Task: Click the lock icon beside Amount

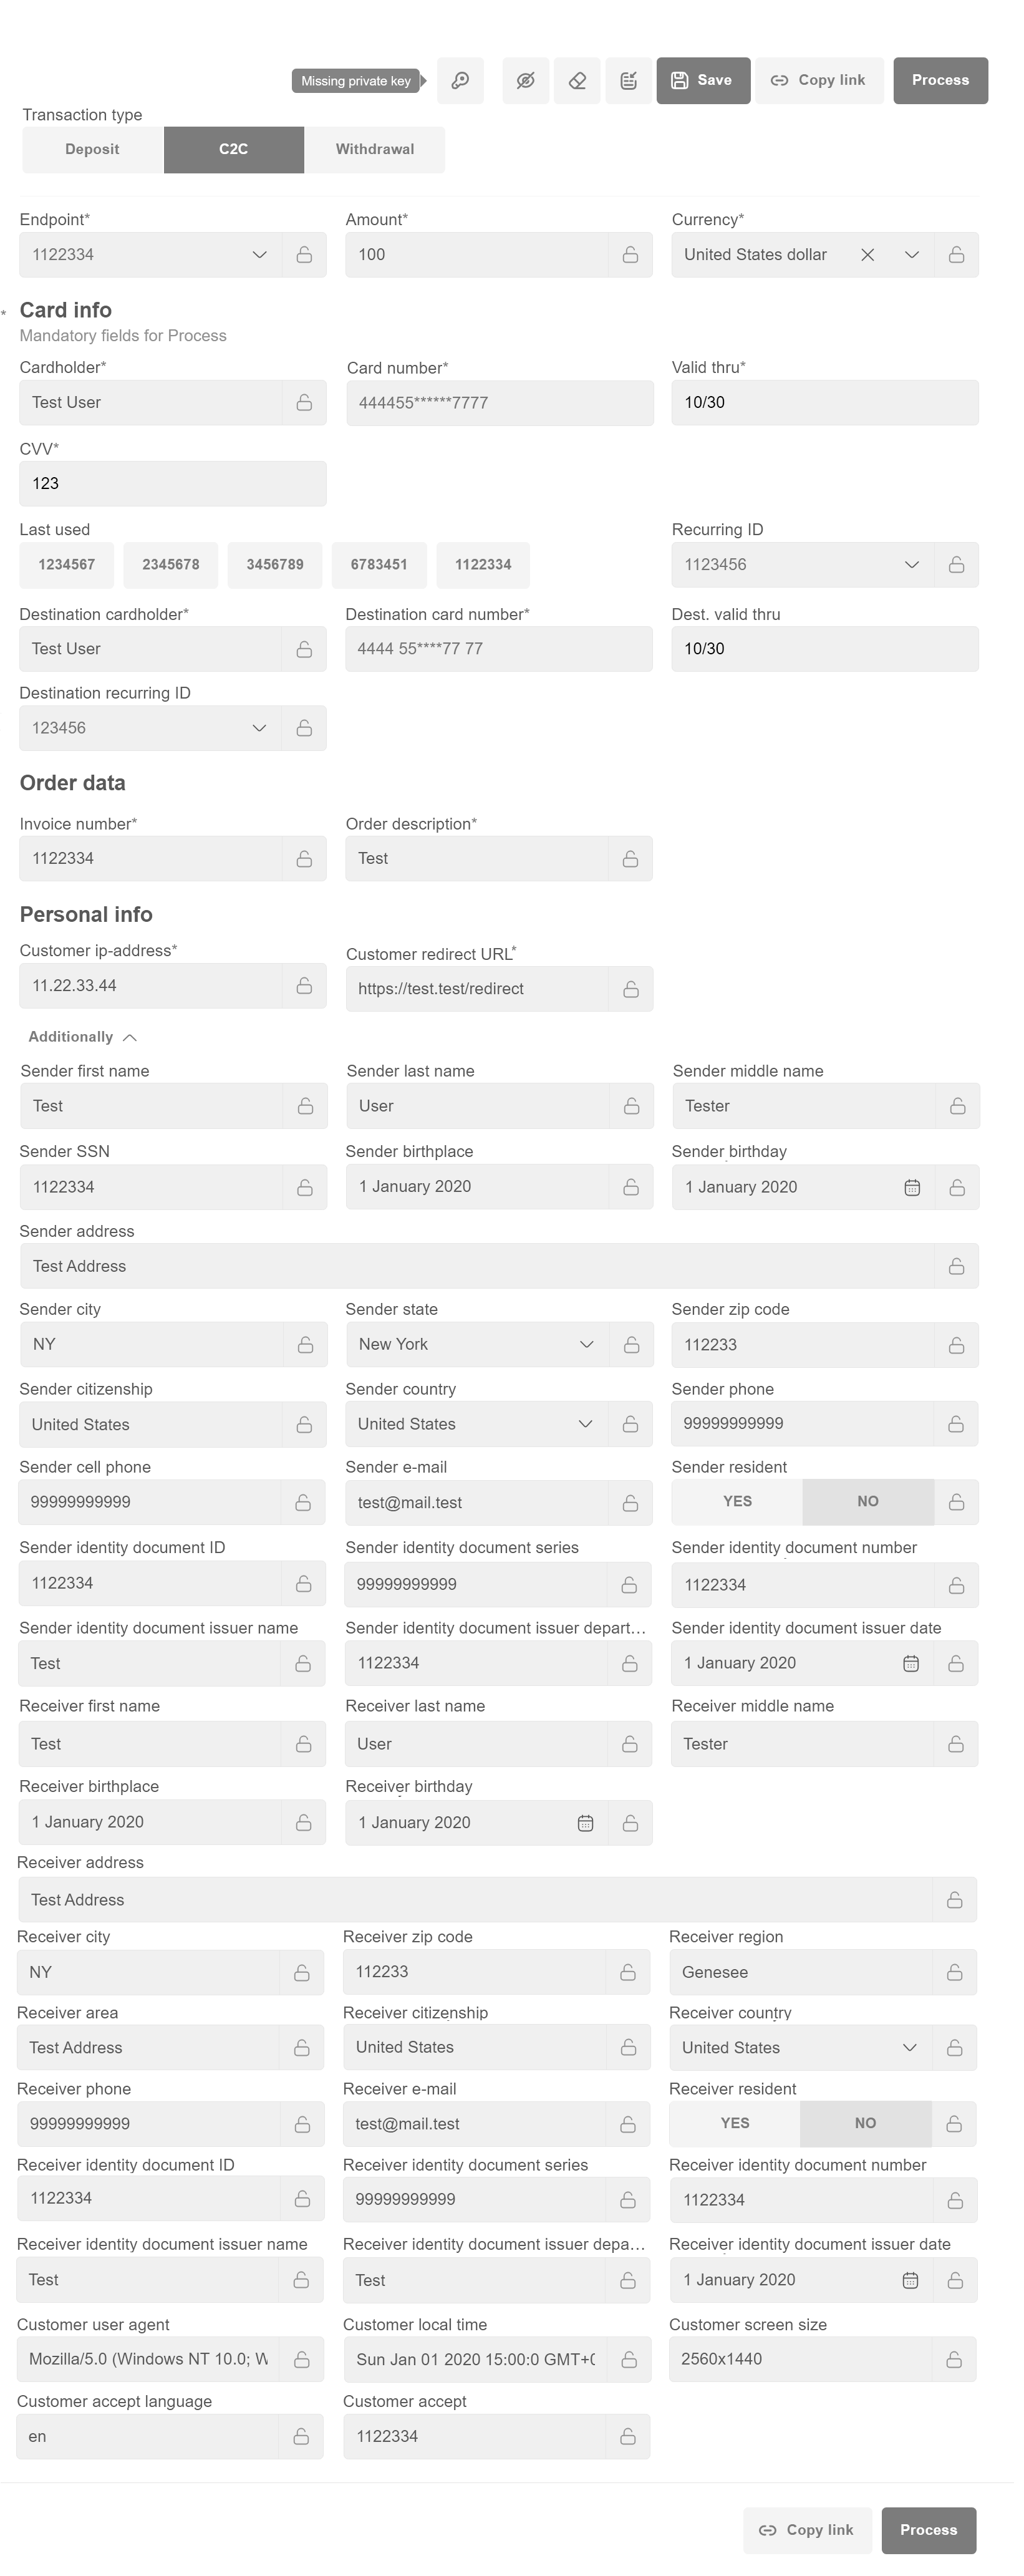Action: pyautogui.click(x=630, y=255)
